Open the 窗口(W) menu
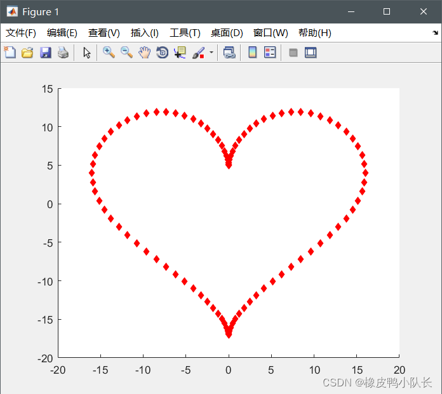The height and width of the screenshot is (394, 442). (271, 33)
